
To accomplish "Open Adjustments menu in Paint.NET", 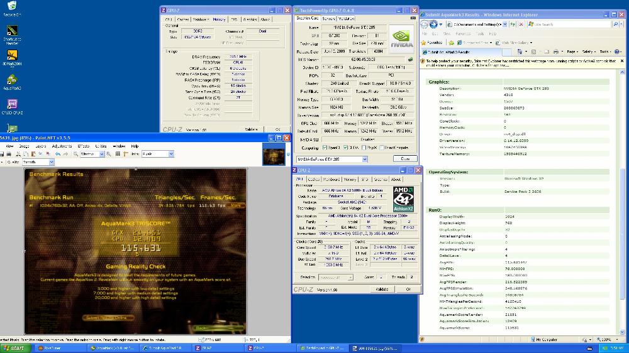I will 62,146.
